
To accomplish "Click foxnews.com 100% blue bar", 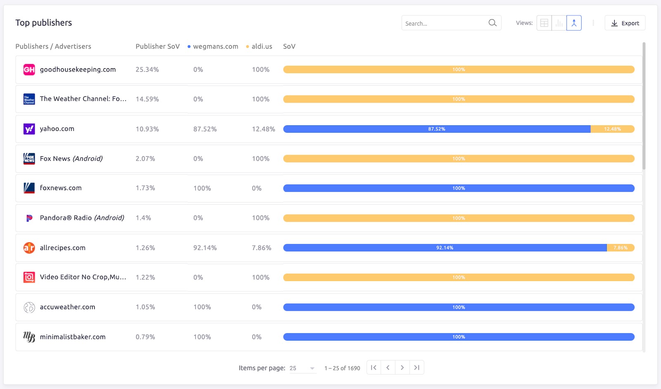I will point(459,188).
